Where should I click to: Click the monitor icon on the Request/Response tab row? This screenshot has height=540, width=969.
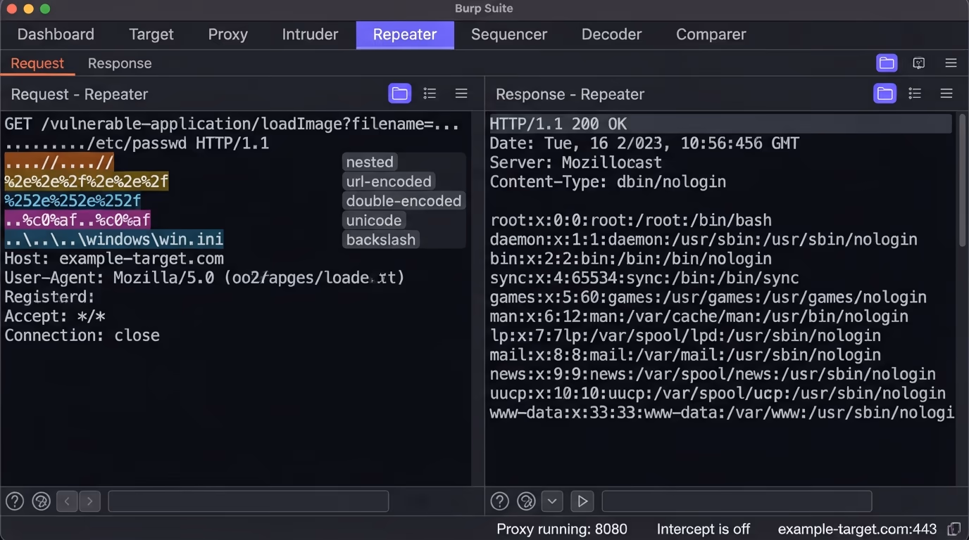click(919, 63)
